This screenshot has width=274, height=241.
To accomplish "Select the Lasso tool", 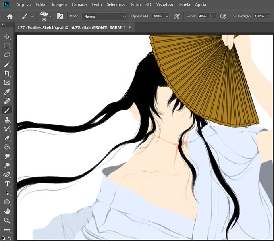I will click(7, 55).
